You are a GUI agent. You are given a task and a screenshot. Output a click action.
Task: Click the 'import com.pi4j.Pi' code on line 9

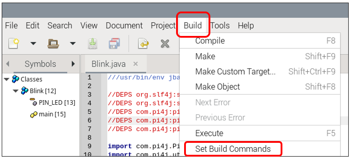click(144, 146)
